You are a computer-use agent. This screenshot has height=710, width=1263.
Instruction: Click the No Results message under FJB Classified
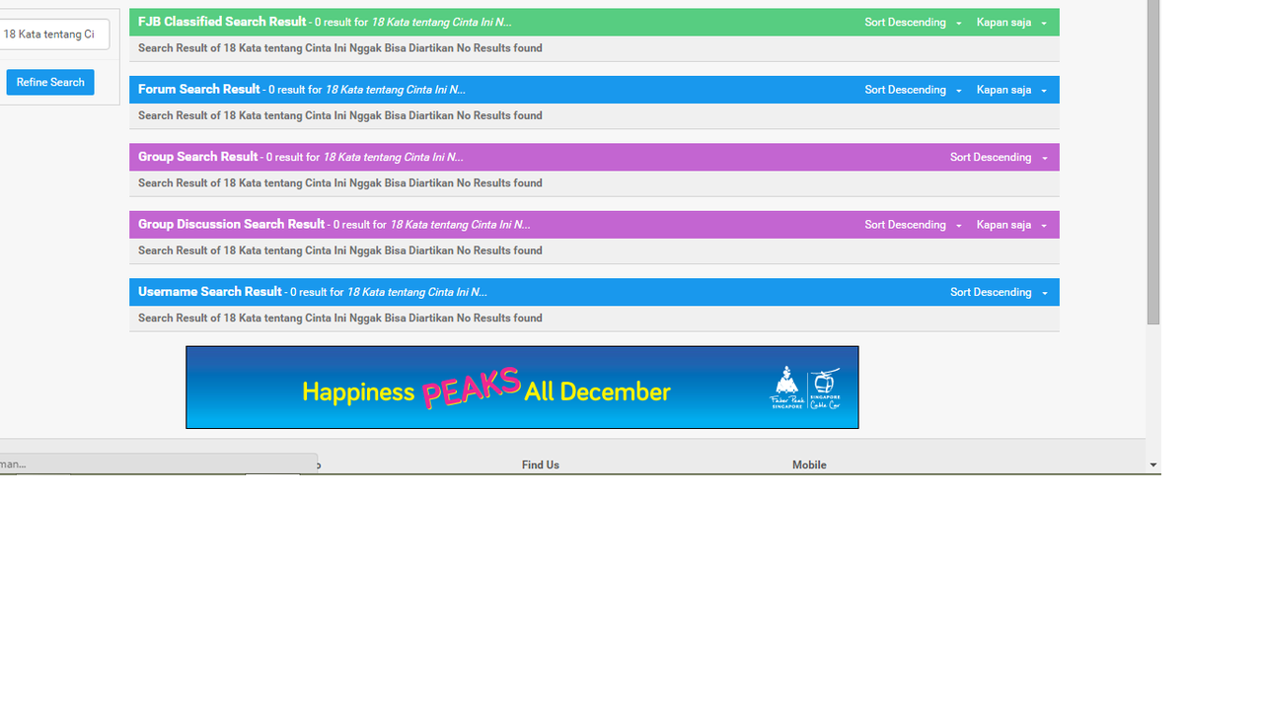point(340,48)
